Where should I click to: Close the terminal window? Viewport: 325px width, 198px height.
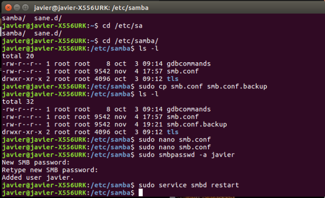pos(6,7)
